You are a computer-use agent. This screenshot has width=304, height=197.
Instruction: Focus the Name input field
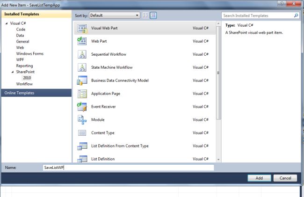point(128,168)
